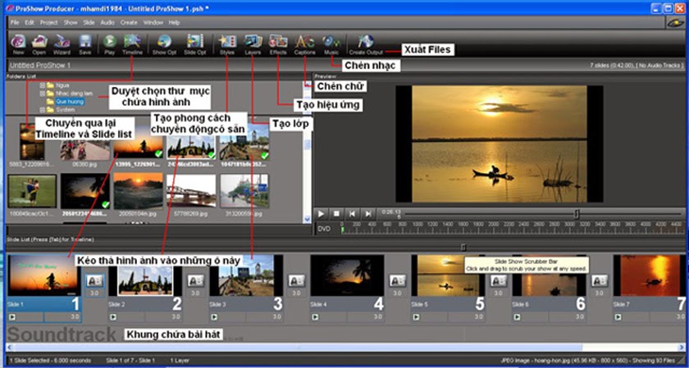Open the Show menu

point(71,23)
